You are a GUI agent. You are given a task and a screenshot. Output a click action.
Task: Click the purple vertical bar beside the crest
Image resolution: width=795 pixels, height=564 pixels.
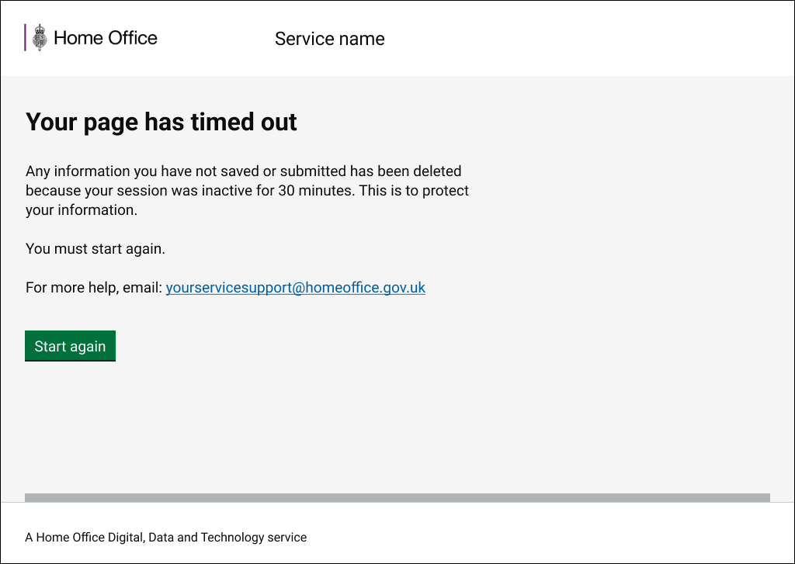[x=26, y=37]
